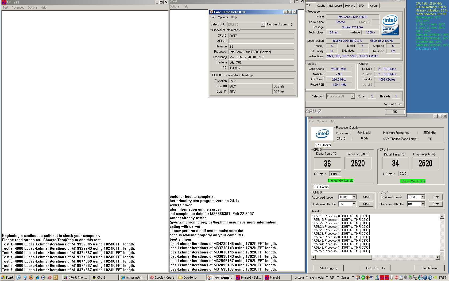Click the yellow info icon in system tray

pyautogui.click(x=367, y=278)
